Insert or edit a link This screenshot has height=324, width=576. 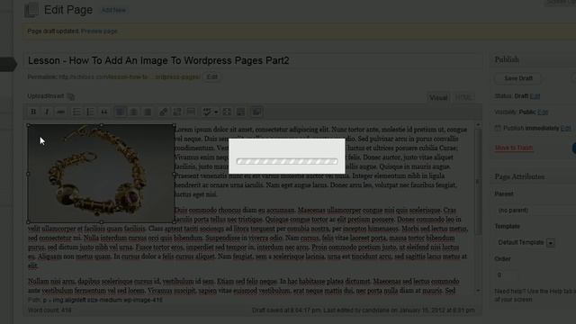(x=163, y=112)
